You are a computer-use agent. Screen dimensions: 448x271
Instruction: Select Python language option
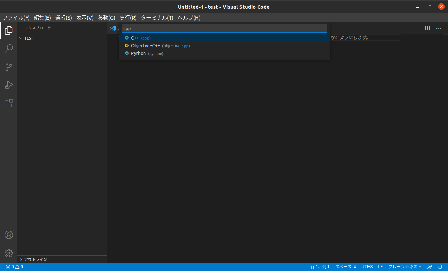[224, 54]
